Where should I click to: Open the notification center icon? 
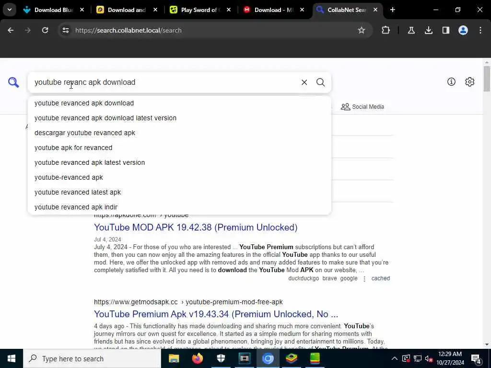tap(476, 358)
